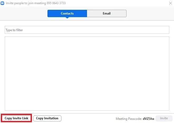Click the Zoom logo in the title bar
Viewport: 174px width, 123px height.
[x=3, y=3]
